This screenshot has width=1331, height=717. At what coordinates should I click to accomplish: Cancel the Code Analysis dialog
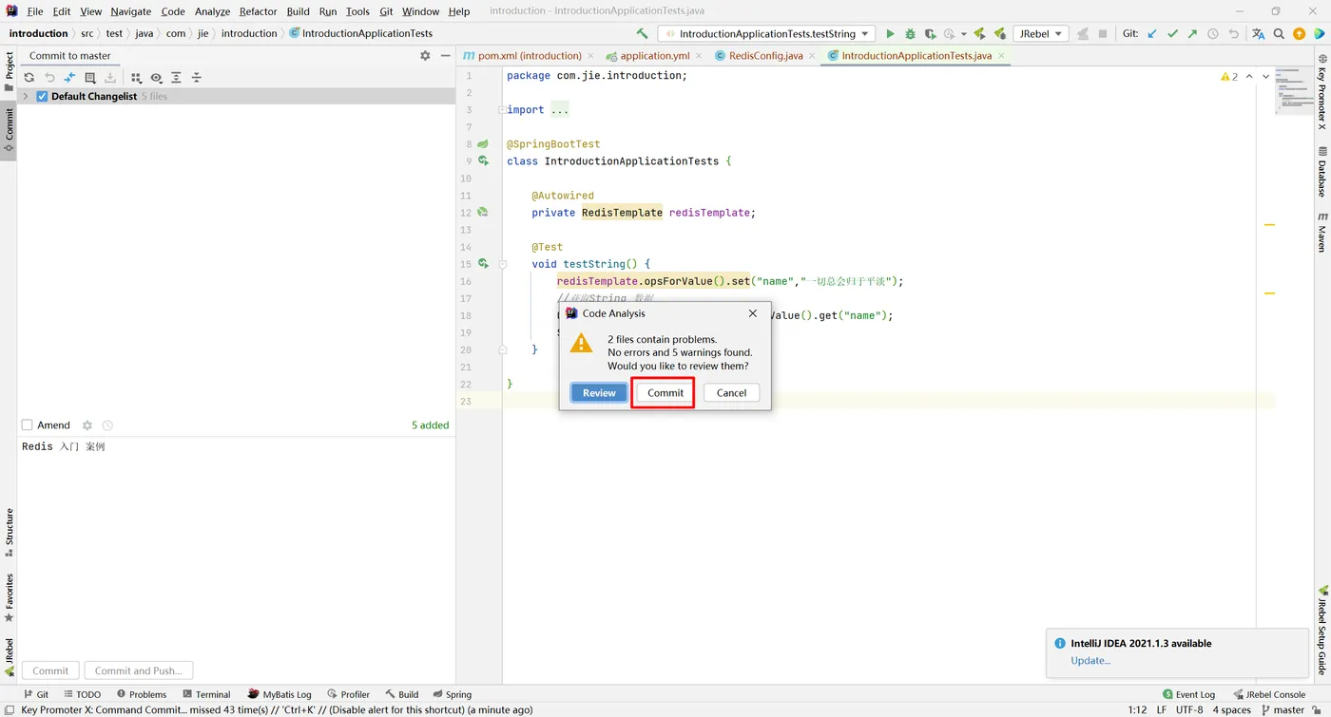(x=731, y=392)
